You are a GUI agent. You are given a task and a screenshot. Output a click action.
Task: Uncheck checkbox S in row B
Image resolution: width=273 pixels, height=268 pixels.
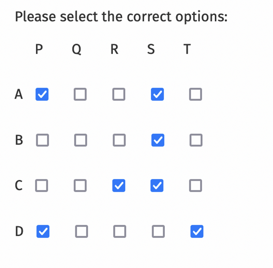click(x=157, y=140)
